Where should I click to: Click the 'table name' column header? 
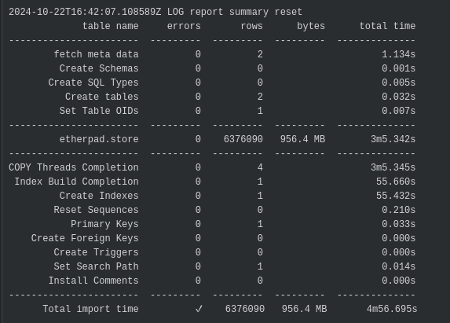tap(111, 26)
